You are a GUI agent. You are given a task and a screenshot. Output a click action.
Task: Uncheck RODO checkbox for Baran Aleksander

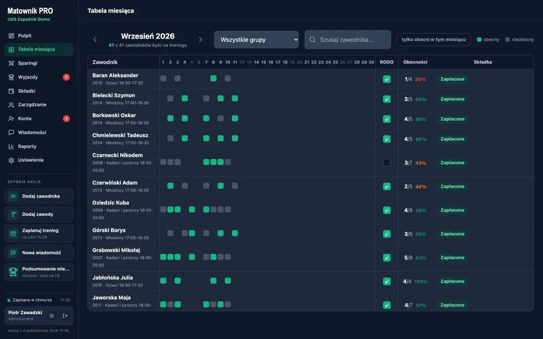pos(387,79)
